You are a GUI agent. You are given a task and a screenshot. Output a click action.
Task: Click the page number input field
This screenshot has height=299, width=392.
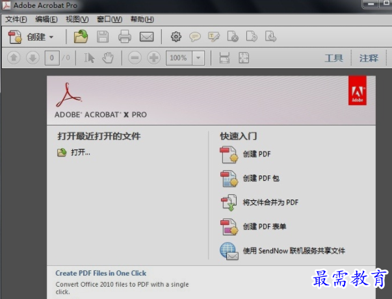(52, 58)
